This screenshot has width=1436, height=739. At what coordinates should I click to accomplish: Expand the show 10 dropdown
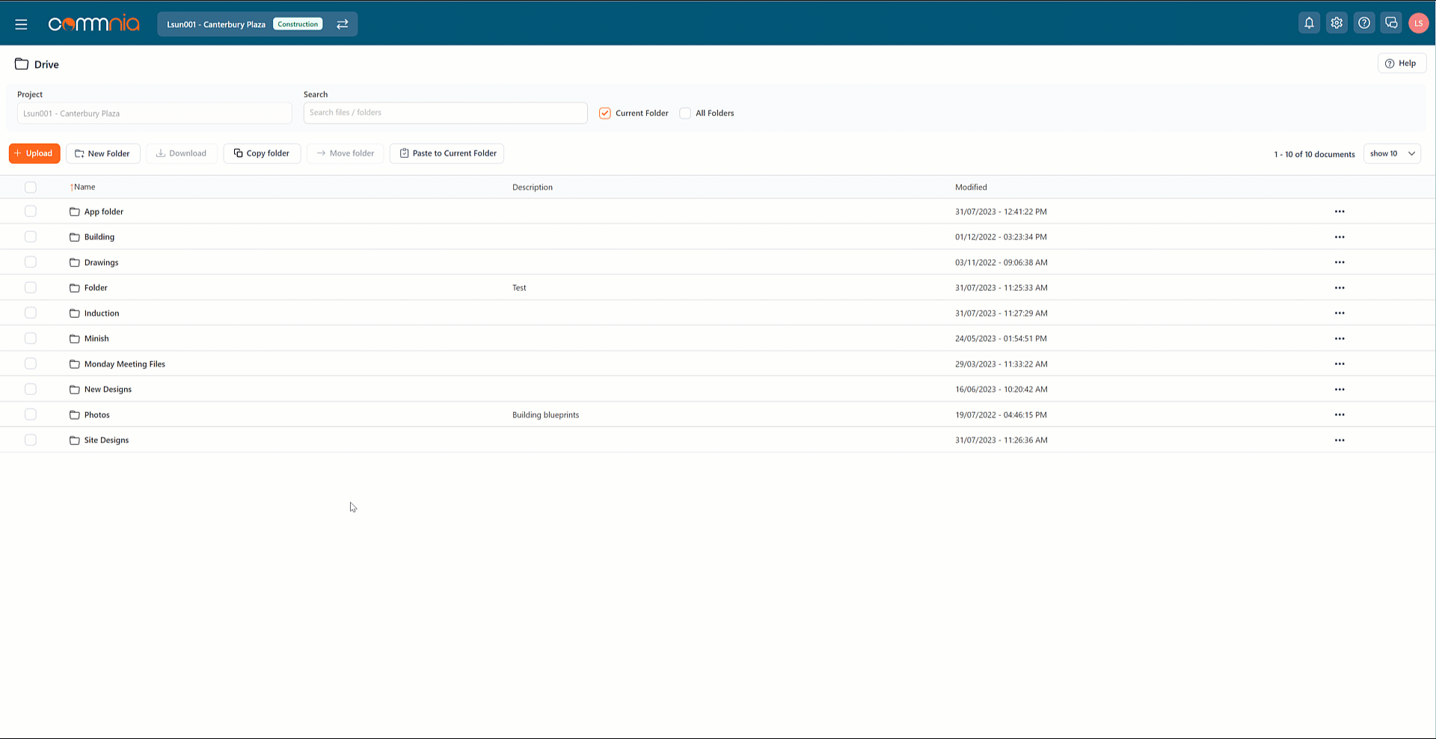tap(1392, 153)
